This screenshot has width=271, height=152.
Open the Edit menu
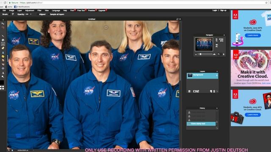point(4,11)
